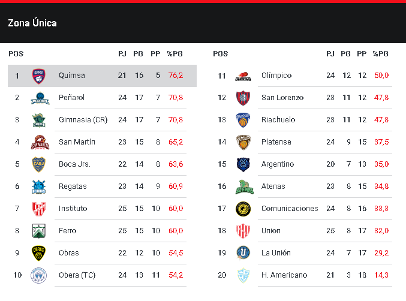Click the Boca Jrs. team crest
This screenshot has height=301, width=406.
[40, 164]
